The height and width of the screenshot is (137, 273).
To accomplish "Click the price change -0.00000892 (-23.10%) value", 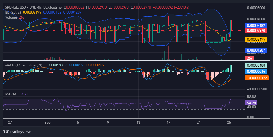I will [x=171, y=7].
